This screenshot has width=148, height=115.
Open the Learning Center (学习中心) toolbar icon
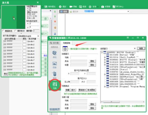click(x=114, y=7)
